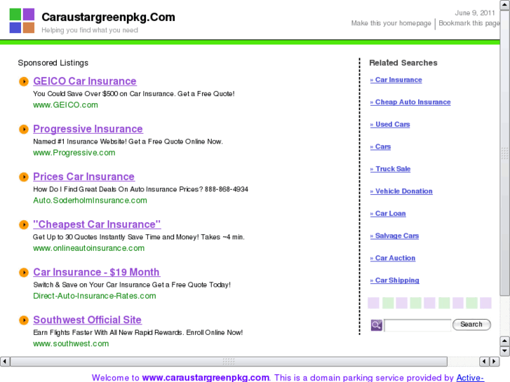The height and width of the screenshot is (382, 510).
Task: Click the up arrow above the vertical scrollbar down arrow
Action: pyautogui.click(x=505, y=341)
